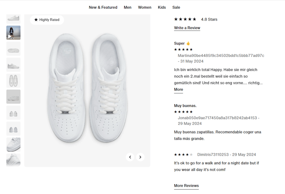
Task: Click the previous image arrow button
Action: [130, 157]
